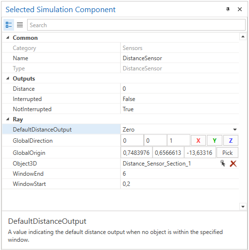This screenshot has height=250, width=249.
Task: Select the Distance output row label
Action: pyautogui.click(x=24, y=89)
